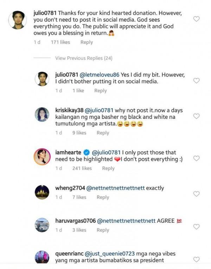Open haruvargas0706's profile avatar
Image resolution: width=211 pixels, height=269 pixels.
[x=41, y=225]
